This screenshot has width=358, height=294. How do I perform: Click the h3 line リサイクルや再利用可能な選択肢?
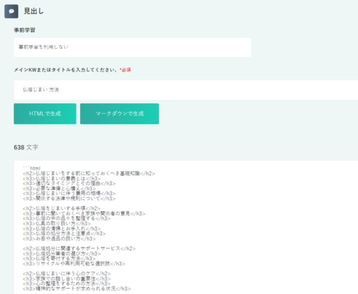click(74, 264)
